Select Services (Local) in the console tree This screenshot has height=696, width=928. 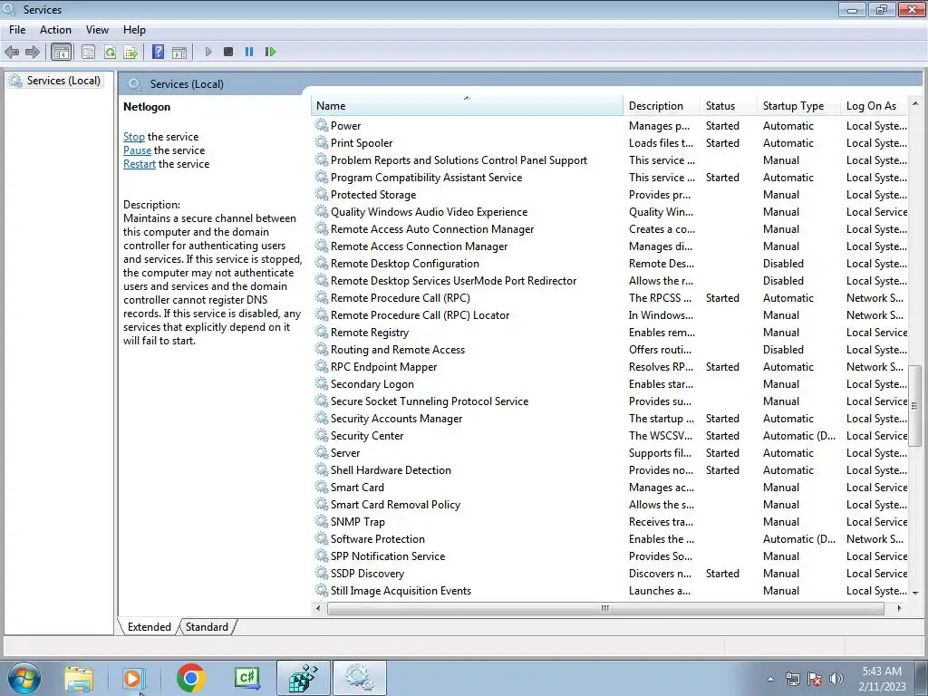[x=63, y=81]
